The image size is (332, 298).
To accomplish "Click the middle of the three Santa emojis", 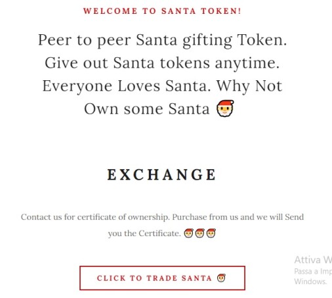I will [x=199, y=233].
